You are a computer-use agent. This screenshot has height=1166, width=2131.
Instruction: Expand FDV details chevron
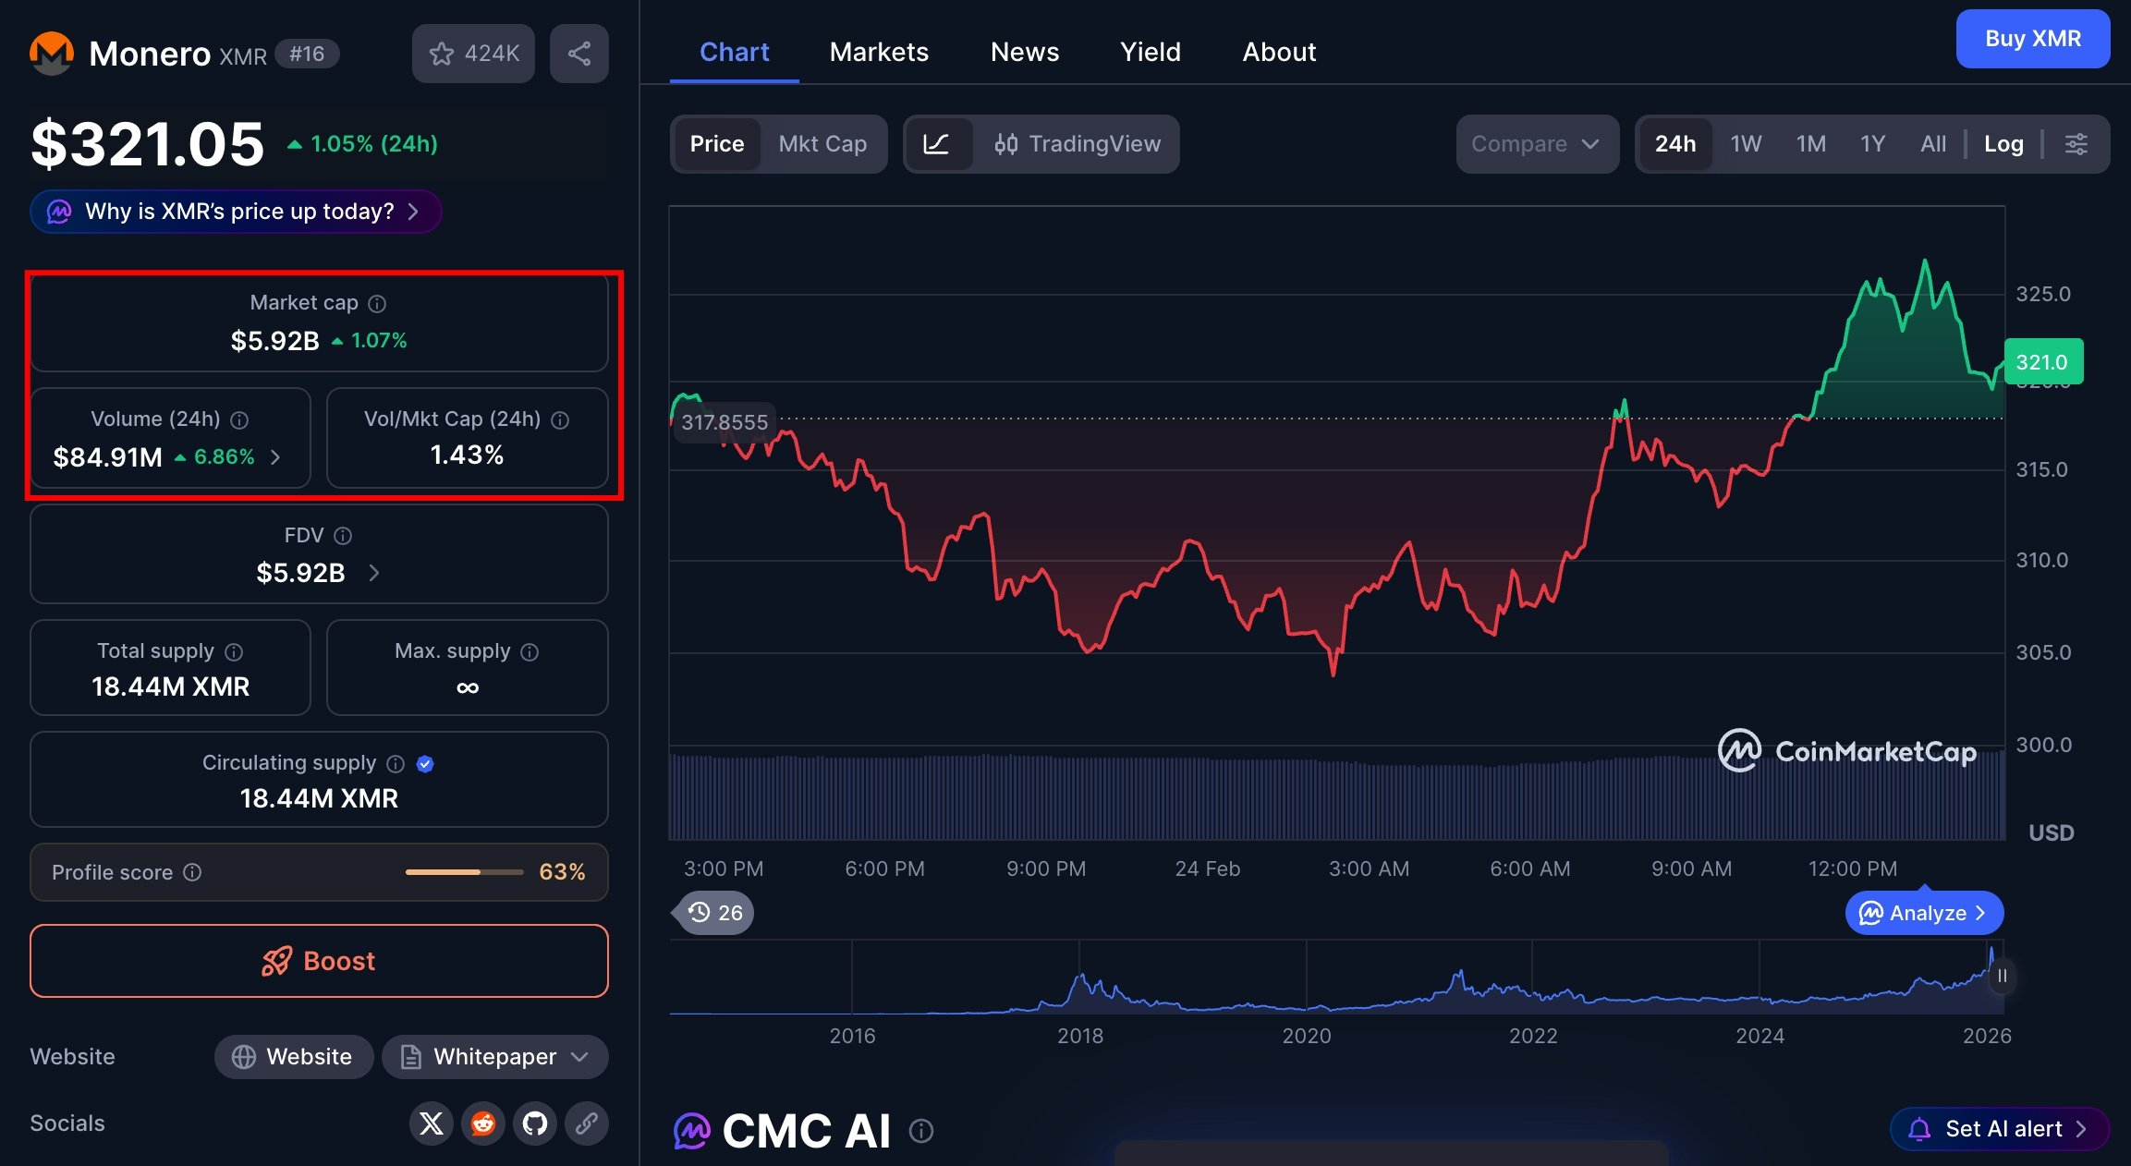coord(374,573)
